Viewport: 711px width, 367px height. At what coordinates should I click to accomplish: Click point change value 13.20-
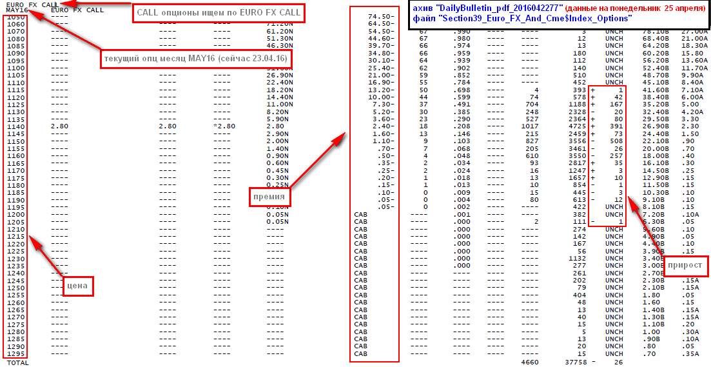click(382, 90)
